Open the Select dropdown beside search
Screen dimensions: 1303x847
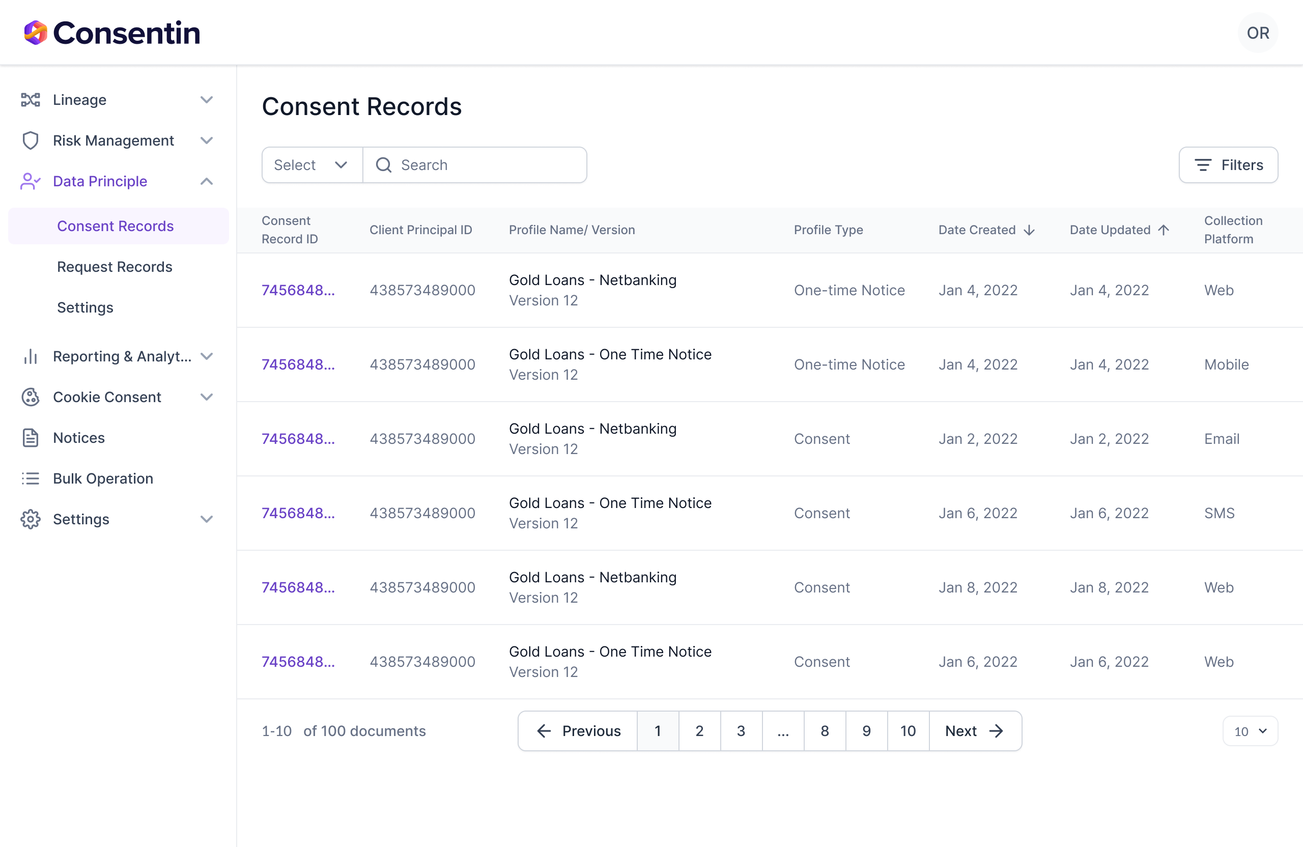tap(311, 165)
